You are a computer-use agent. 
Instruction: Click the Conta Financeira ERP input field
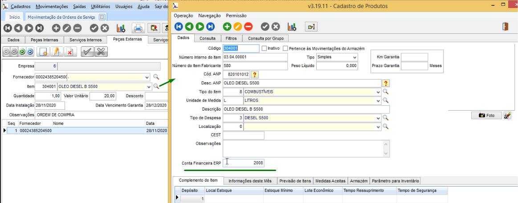tap(243, 163)
